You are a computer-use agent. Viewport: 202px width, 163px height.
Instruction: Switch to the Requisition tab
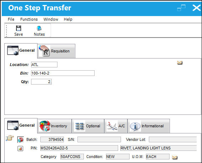click(56, 51)
